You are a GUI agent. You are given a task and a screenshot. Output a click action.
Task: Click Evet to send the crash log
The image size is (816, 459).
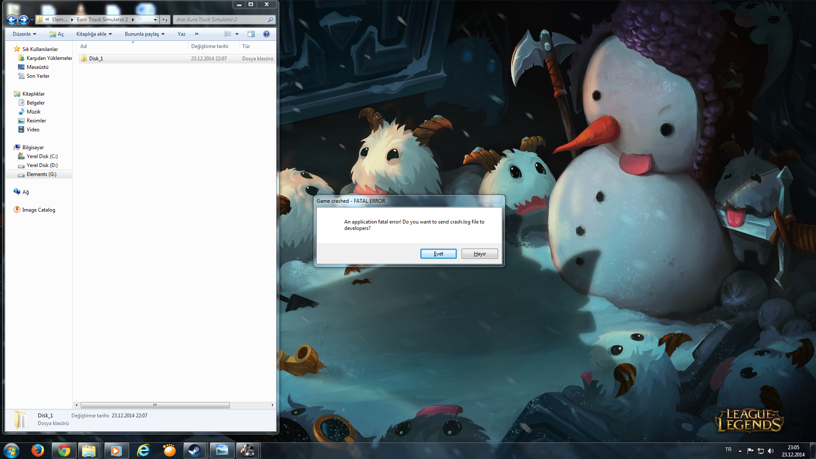438,254
